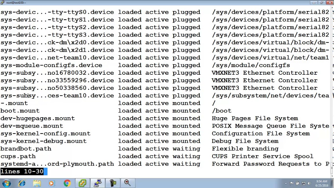
Task: Open the Action Center flag icon
Action: pyautogui.click(x=292, y=183)
